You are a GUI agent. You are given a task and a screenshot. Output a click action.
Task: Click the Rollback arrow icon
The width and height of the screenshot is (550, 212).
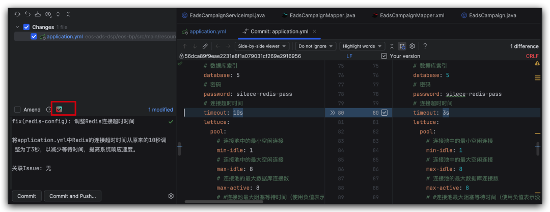point(28,14)
